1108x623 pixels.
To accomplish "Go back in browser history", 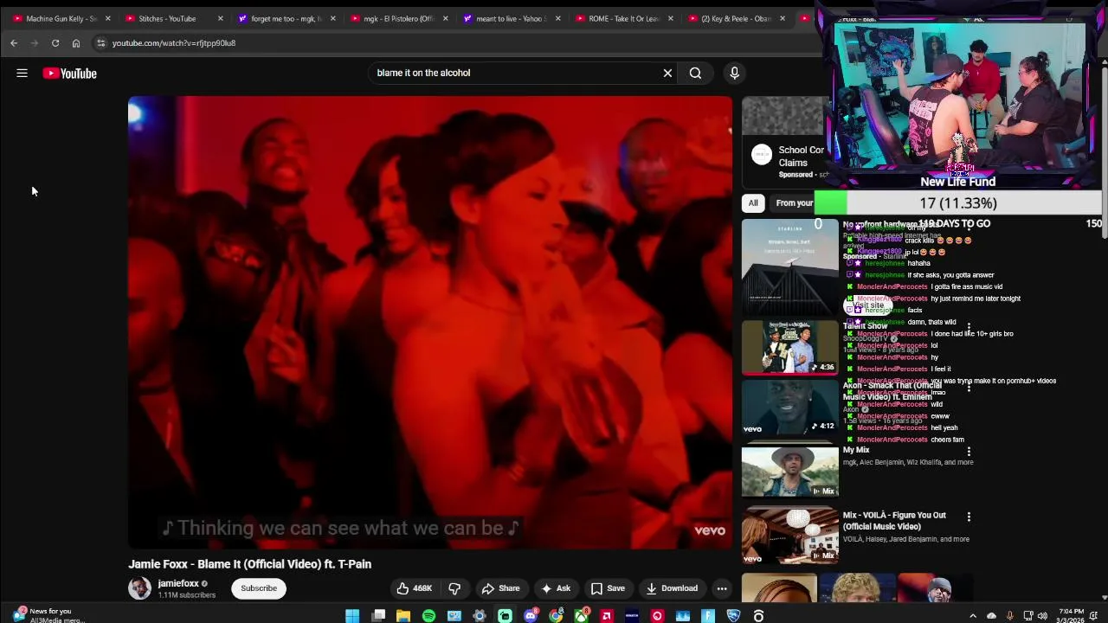I will point(14,42).
